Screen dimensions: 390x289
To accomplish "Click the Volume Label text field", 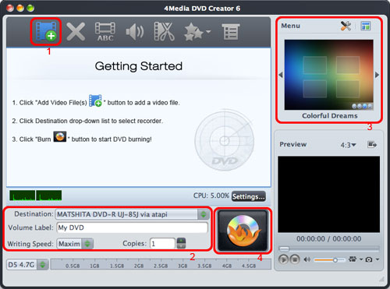I will click(133, 227).
